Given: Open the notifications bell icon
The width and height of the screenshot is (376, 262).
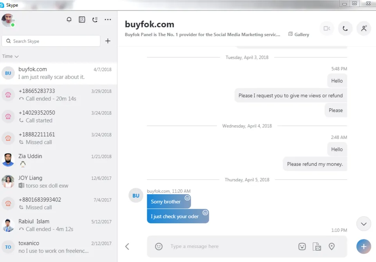Looking at the screenshot, I should [69, 20].
